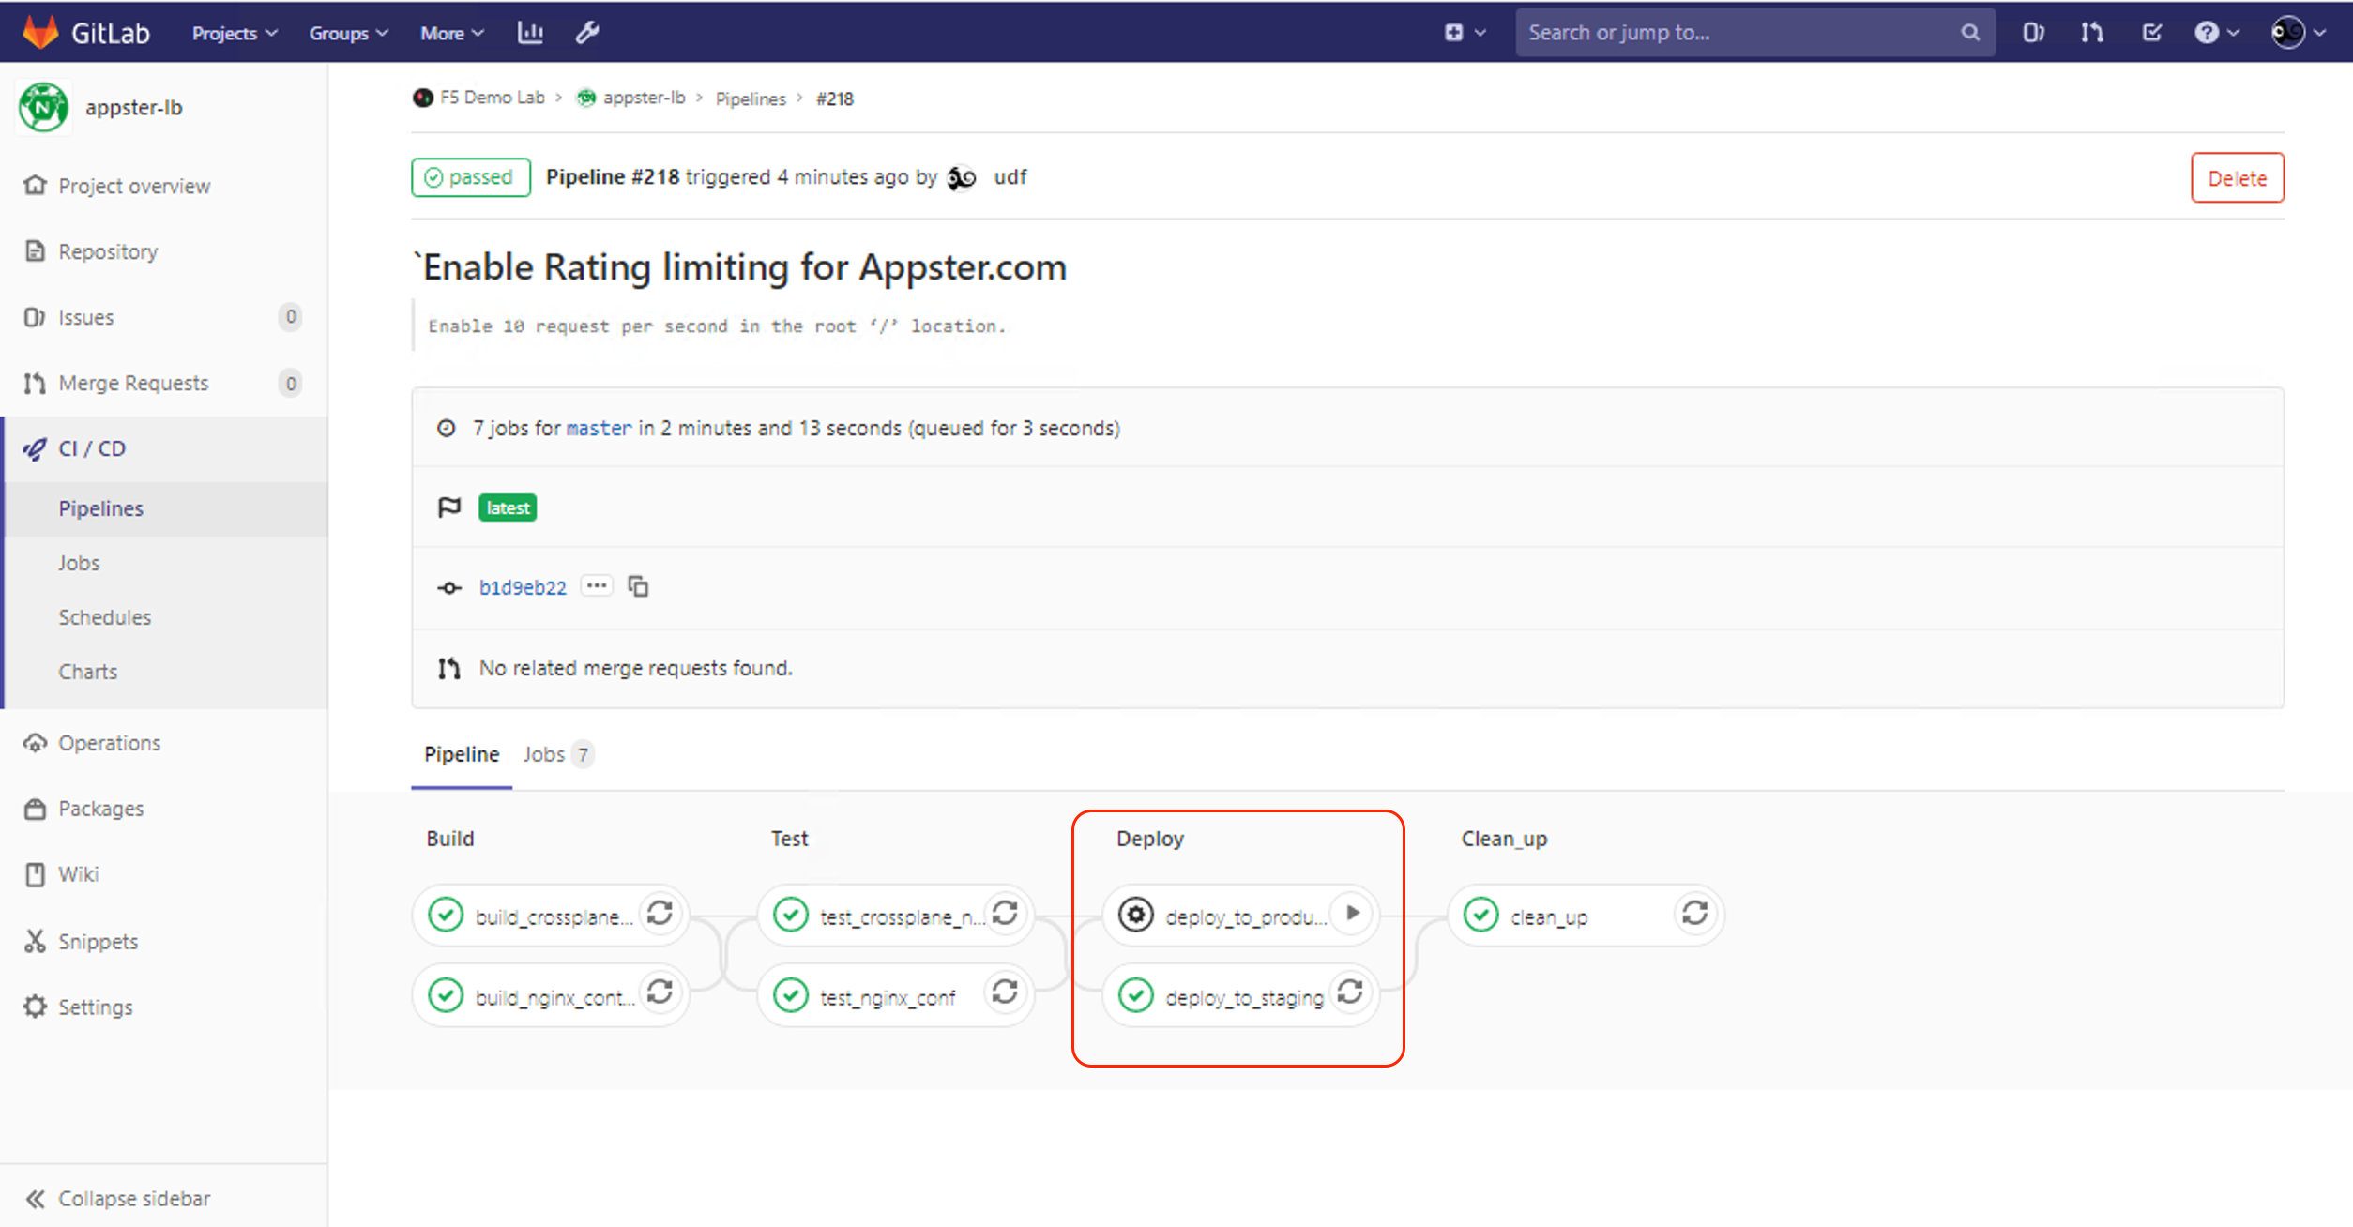This screenshot has height=1227, width=2353.
Task: Open Merge requests icon in top bar
Action: [2091, 33]
